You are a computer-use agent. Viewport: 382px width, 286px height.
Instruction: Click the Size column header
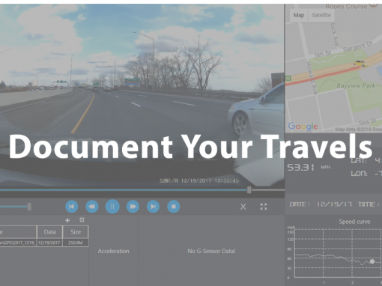click(76, 232)
